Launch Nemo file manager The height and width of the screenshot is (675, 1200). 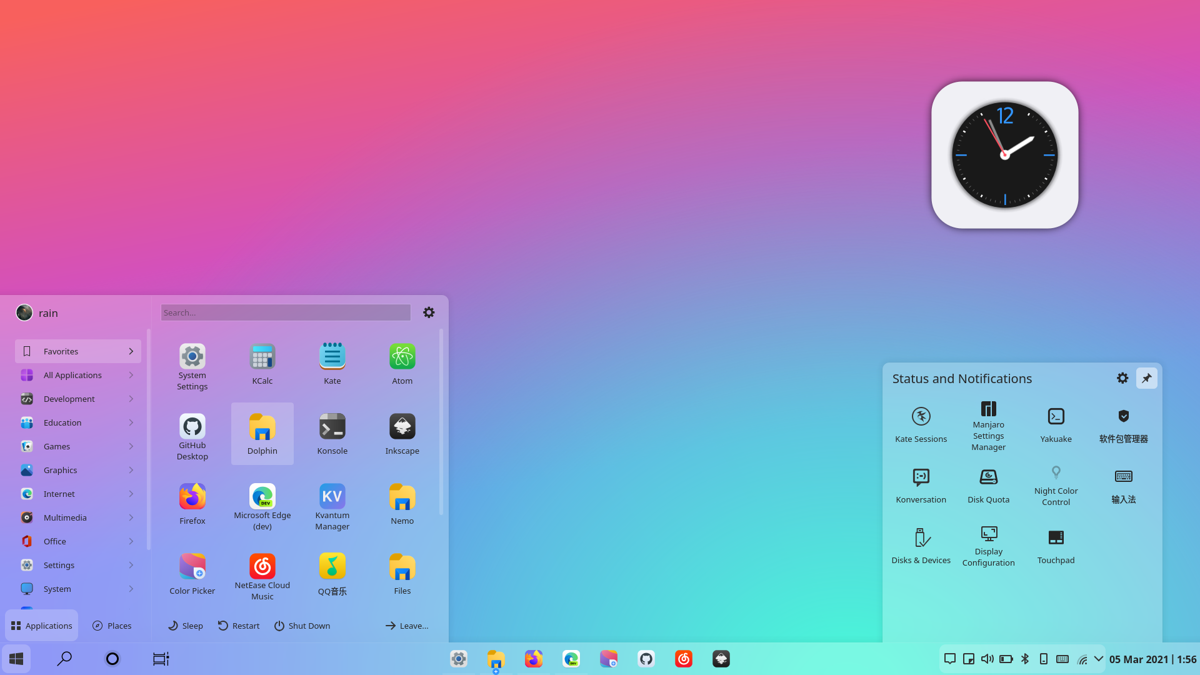coord(402,504)
